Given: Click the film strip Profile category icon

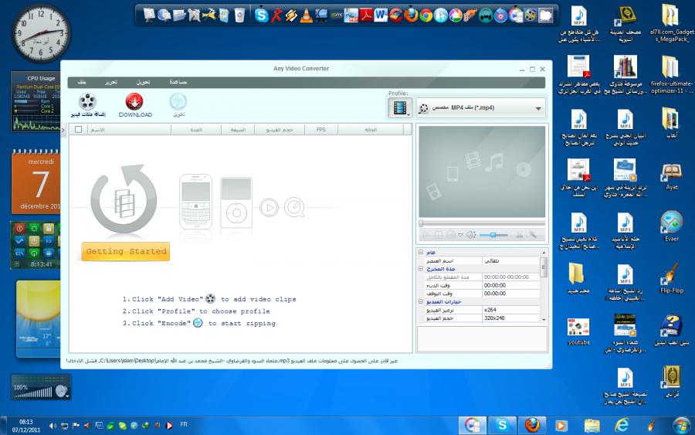Looking at the screenshot, I should tap(399, 108).
